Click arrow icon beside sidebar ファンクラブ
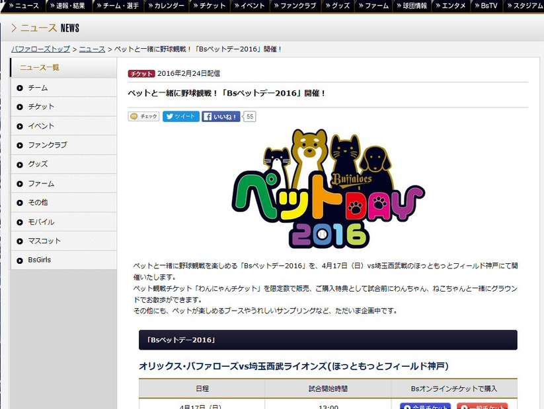This screenshot has height=409, width=544. click(20, 145)
